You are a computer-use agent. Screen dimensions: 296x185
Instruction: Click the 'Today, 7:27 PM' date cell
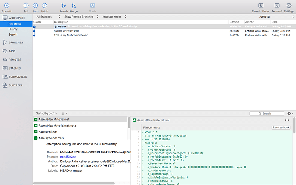pyautogui.click(x=281, y=31)
